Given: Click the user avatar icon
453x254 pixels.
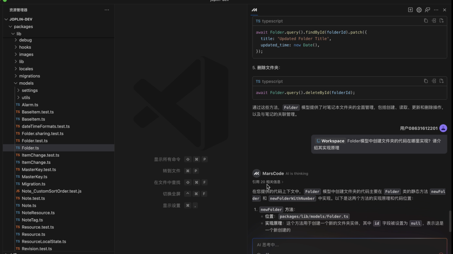Looking at the screenshot, I should pyautogui.click(x=443, y=128).
